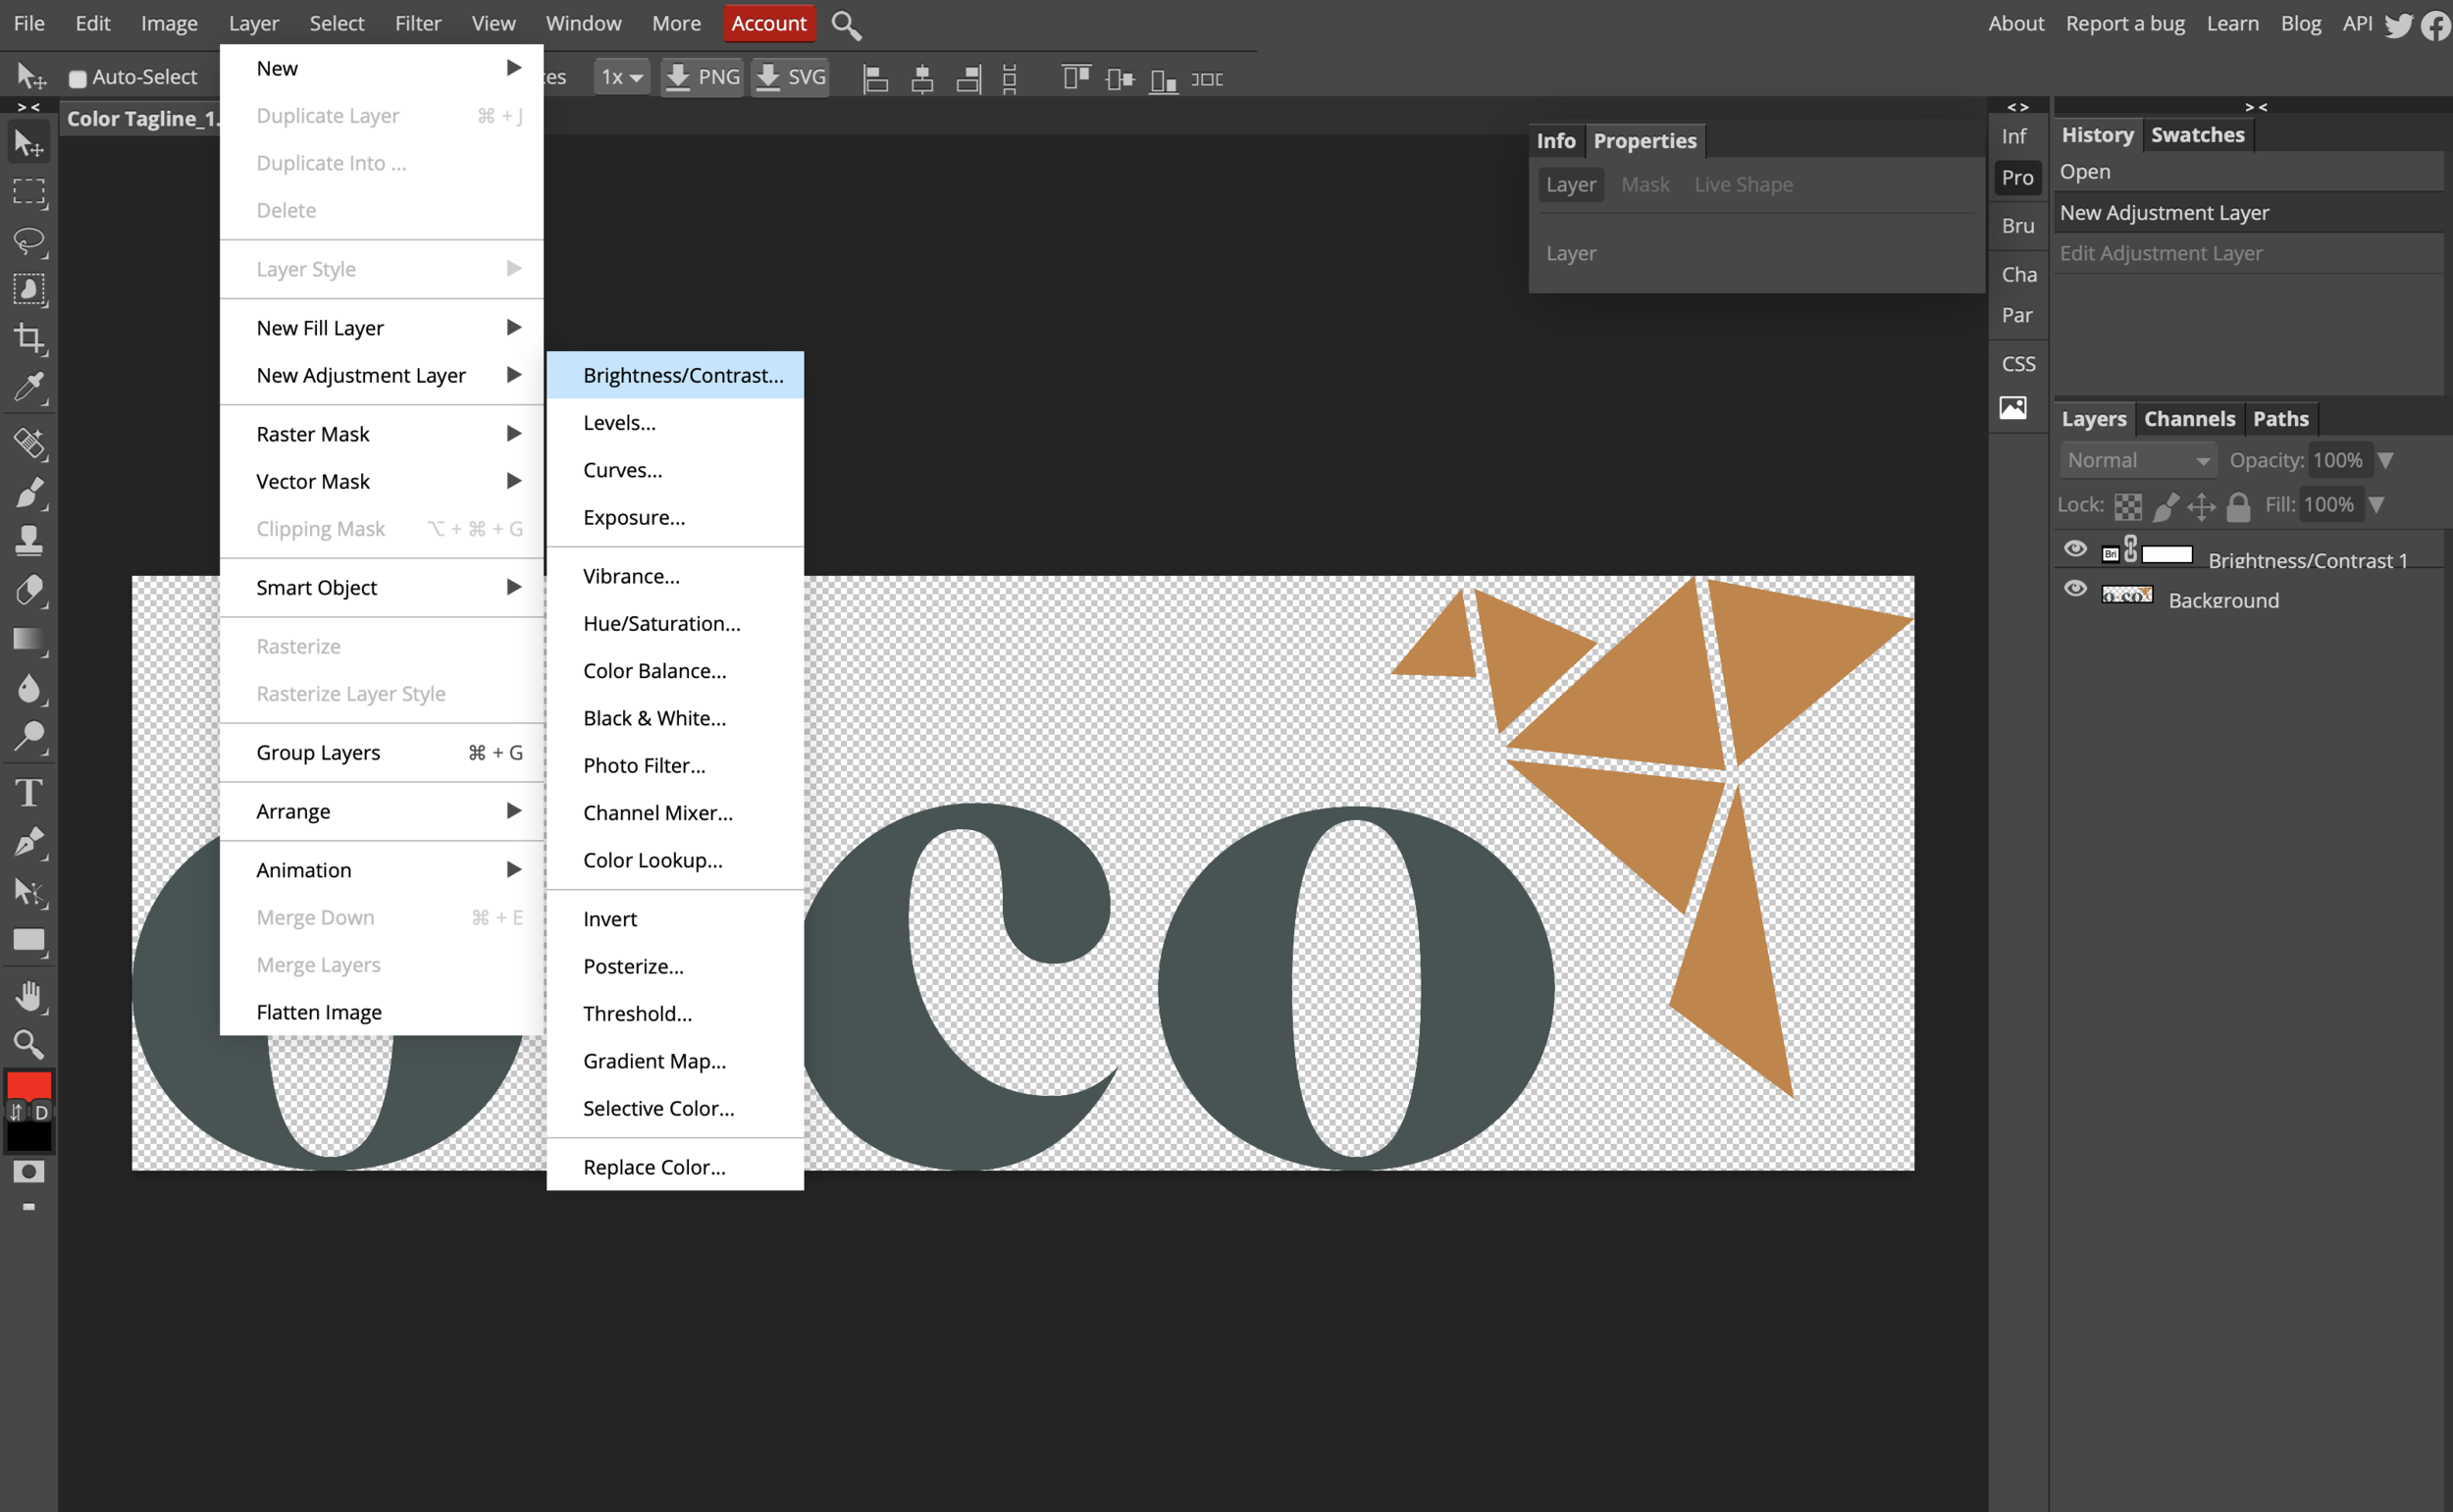
Task: Open the zoom level 1x dropdown
Action: coord(621,77)
